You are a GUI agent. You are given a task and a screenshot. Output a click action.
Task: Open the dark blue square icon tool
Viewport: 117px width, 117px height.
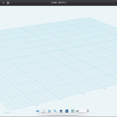pos(67,111)
